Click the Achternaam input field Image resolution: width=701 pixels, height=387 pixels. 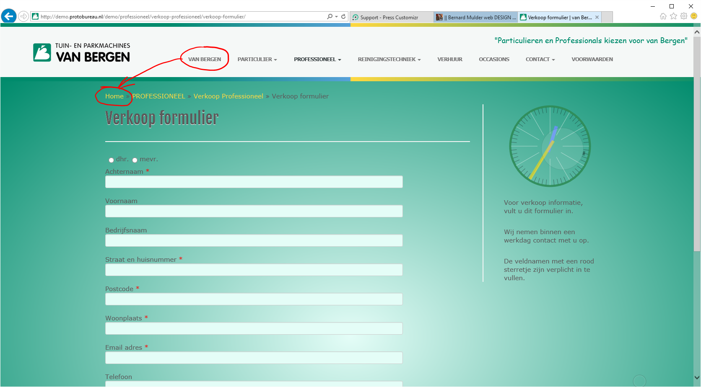[x=254, y=182]
